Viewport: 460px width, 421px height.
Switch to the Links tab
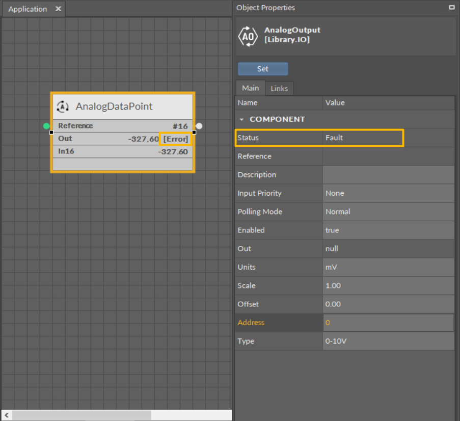[x=279, y=88]
